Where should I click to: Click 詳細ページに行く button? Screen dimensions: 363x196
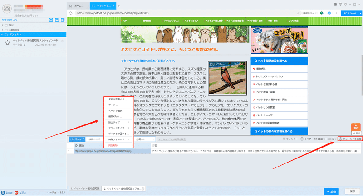point(325,139)
